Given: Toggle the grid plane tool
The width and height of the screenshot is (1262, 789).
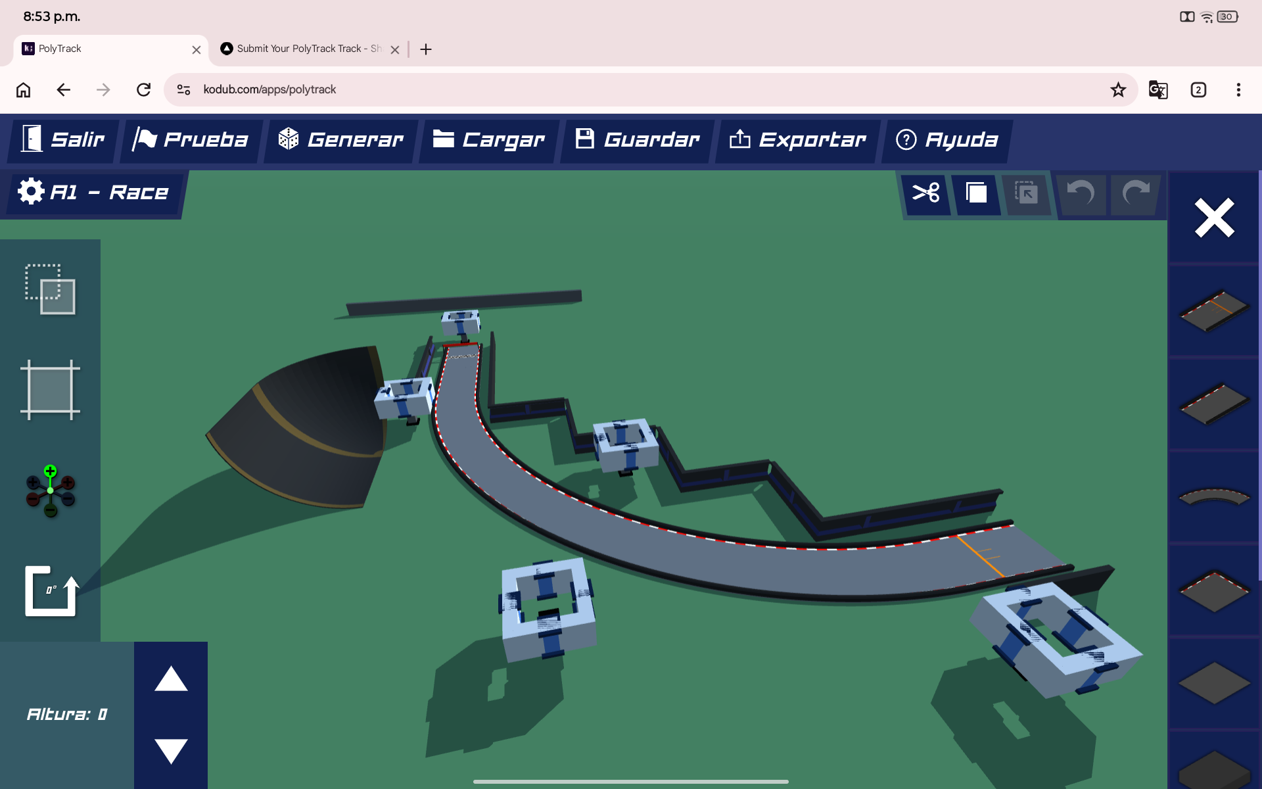Looking at the screenshot, I should [x=50, y=389].
